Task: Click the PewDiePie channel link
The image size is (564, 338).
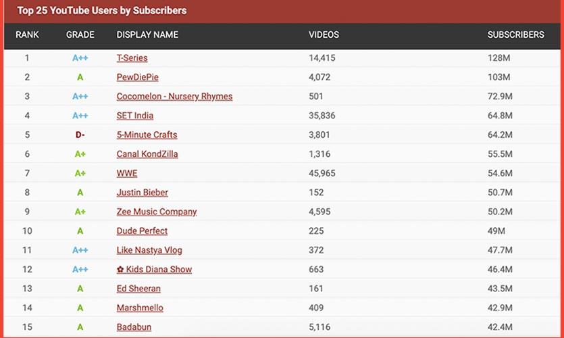Action: click(137, 77)
